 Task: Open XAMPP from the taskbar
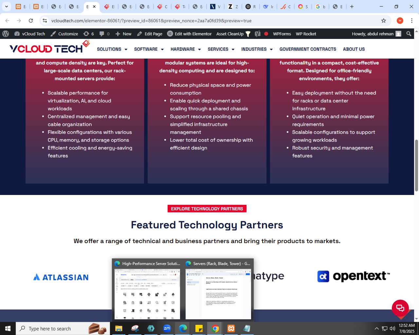[x=231, y=328]
